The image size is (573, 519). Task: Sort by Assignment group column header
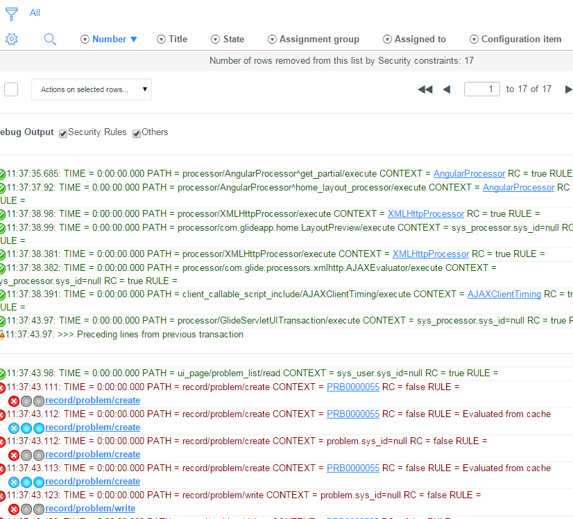point(319,39)
